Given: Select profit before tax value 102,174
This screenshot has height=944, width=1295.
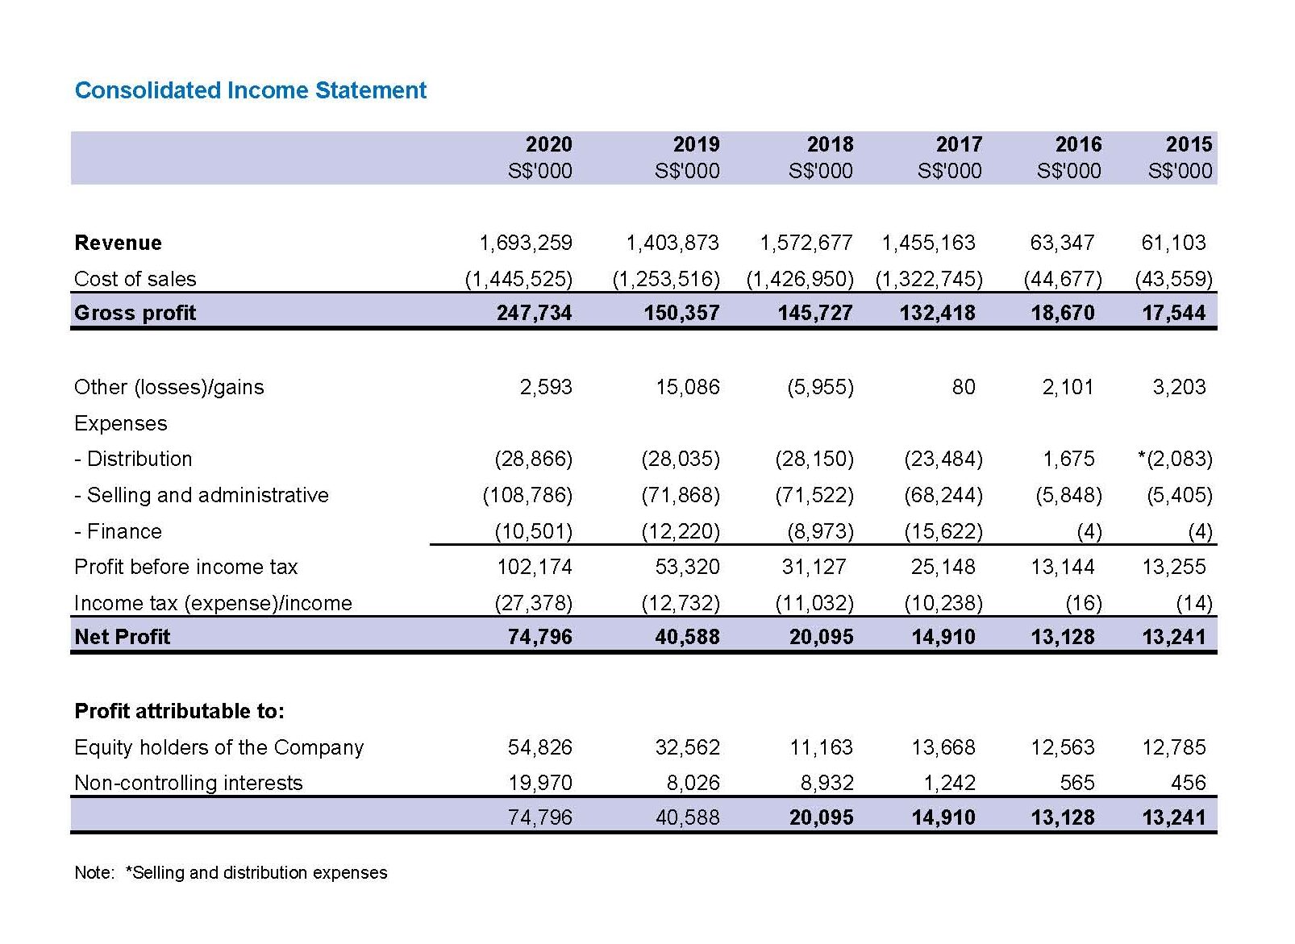Looking at the screenshot, I should click(535, 567).
